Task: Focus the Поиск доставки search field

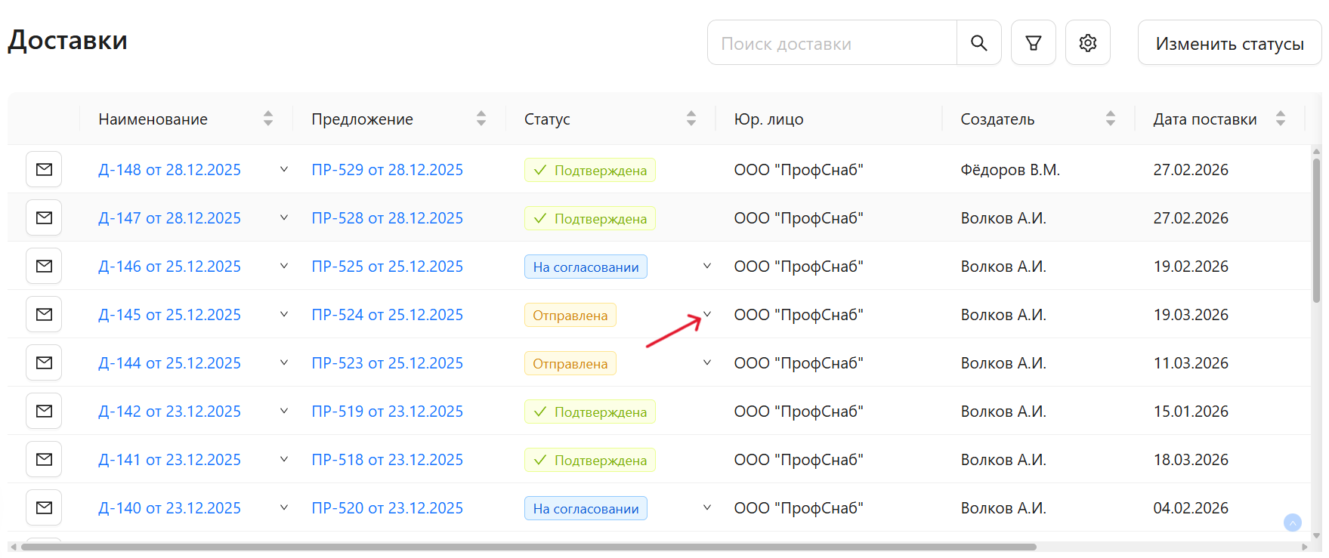Action: coord(831,44)
